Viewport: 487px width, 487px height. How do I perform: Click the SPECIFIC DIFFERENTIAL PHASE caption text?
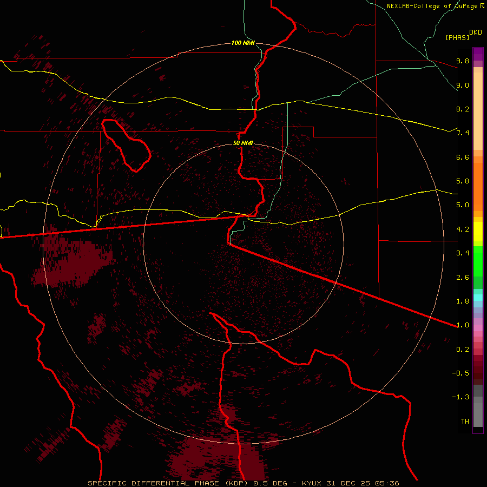[x=155, y=483]
